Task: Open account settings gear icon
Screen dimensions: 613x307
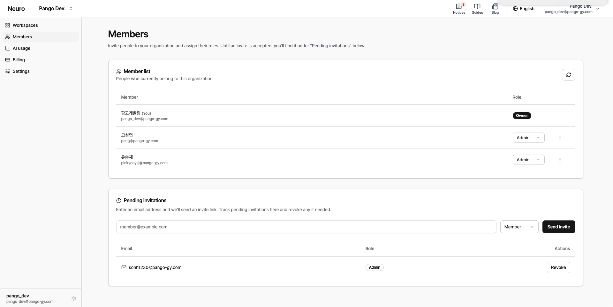Action: pos(74,299)
